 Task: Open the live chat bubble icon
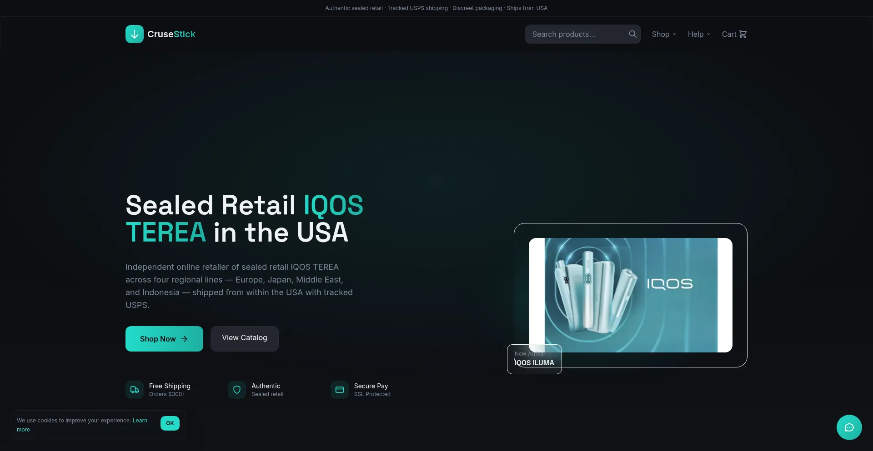(x=849, y=427)
